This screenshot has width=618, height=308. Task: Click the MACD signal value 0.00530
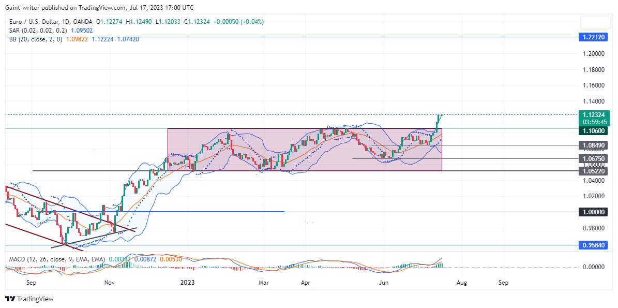coord(171,259)
